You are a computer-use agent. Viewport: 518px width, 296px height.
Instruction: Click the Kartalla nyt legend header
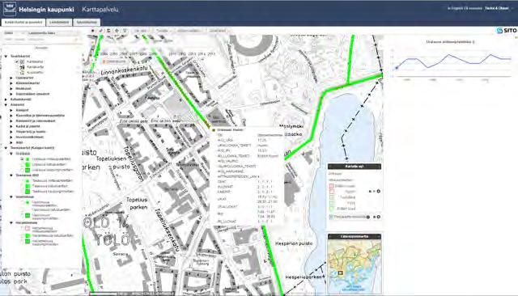(x=355, y=167)
